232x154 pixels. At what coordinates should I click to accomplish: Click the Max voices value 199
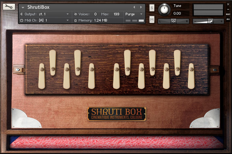tap(116, 14)
